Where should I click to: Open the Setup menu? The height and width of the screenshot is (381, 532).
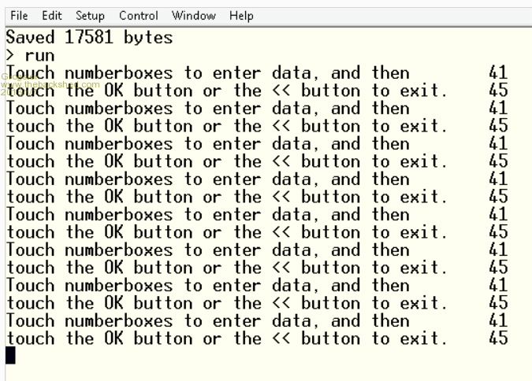[90, 16]
